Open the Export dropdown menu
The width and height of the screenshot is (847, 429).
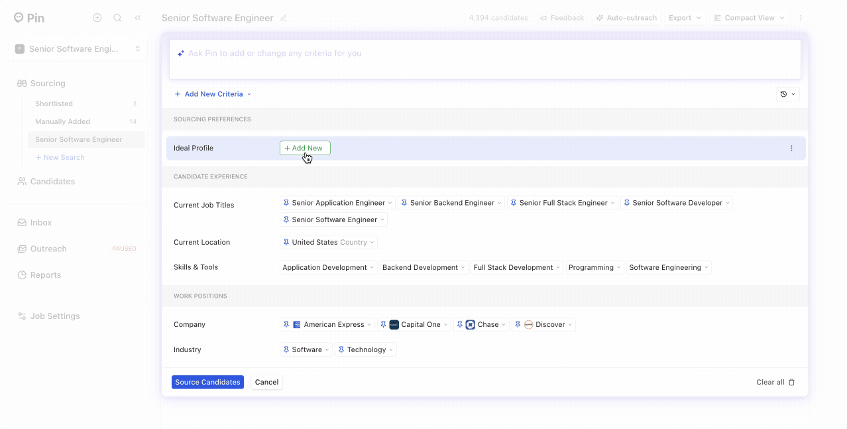[x=685, y=18]
